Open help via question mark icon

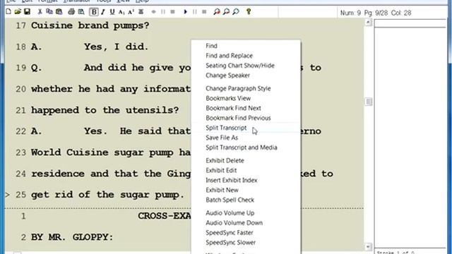pos(249,11)
